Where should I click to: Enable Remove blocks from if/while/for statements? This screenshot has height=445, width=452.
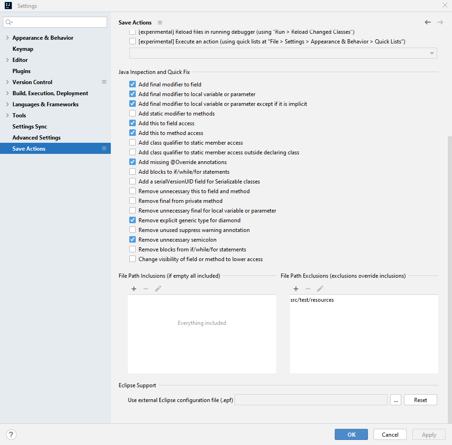133,250
